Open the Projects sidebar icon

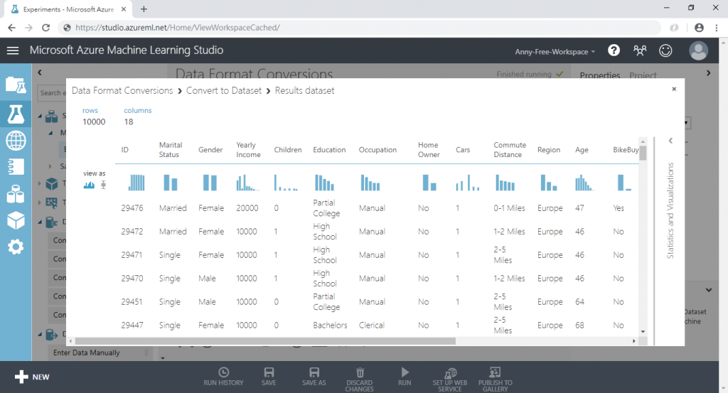[16, 85]
